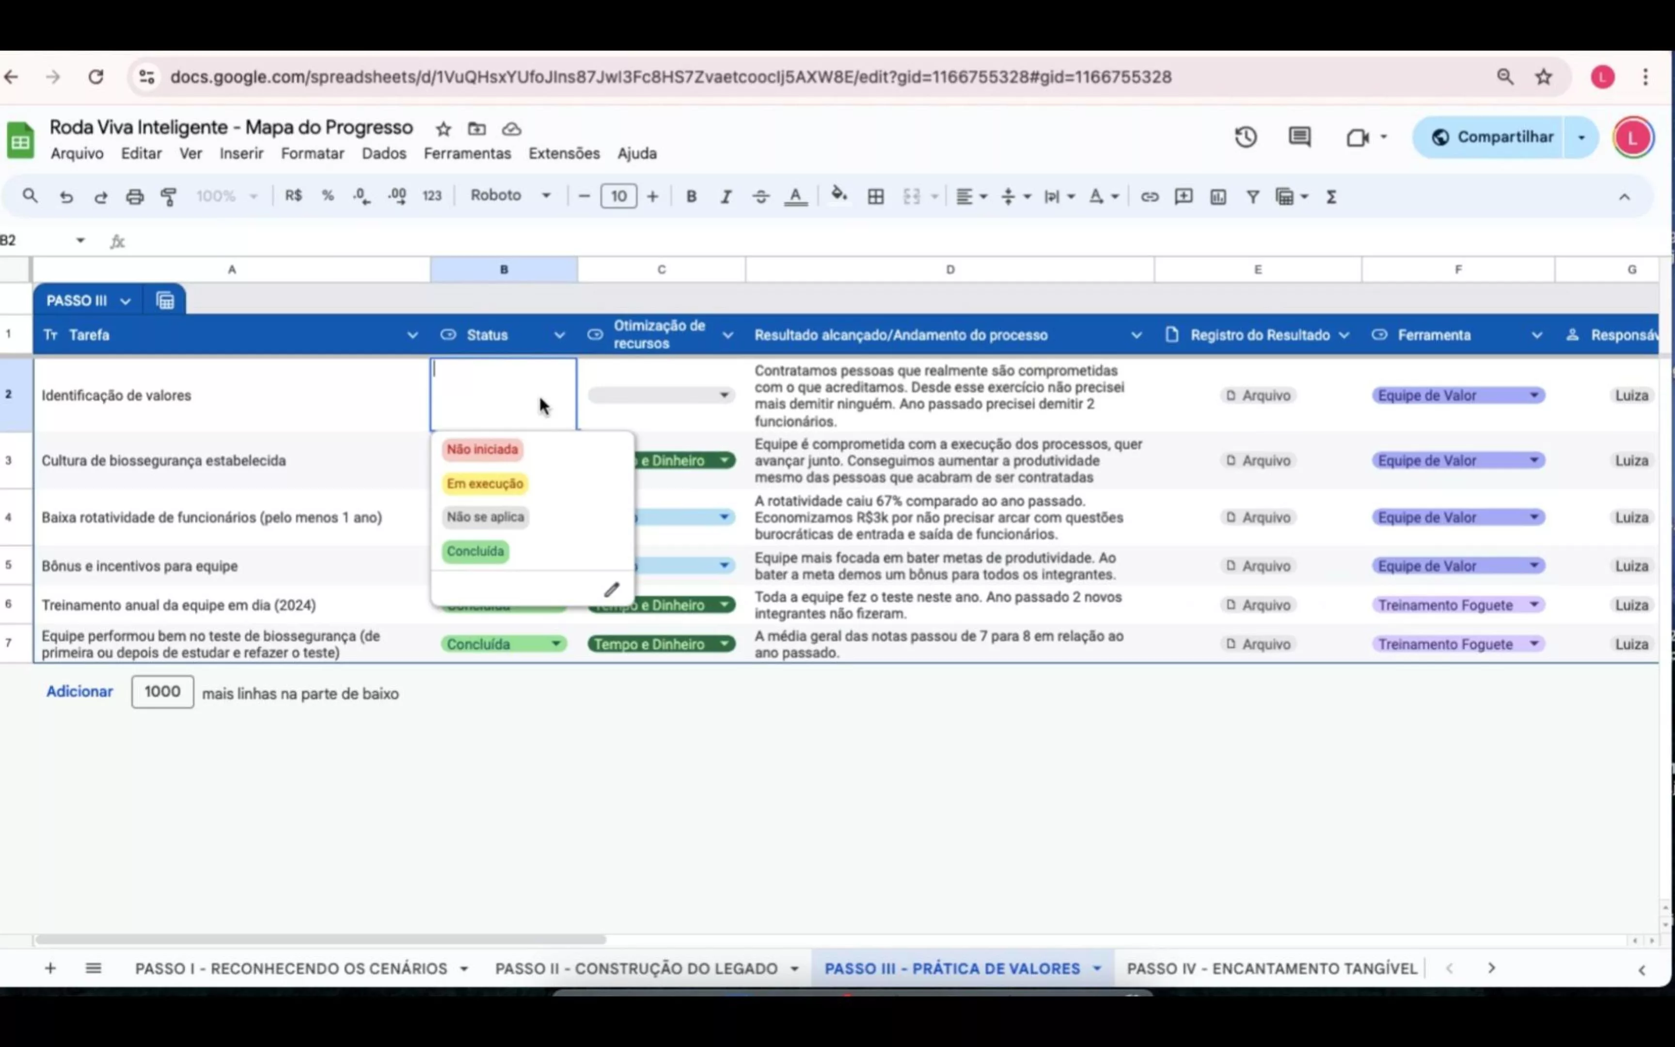Toggle italic formatting
The width and height of the screenshot is (1675, 1047).
point(726,197)
